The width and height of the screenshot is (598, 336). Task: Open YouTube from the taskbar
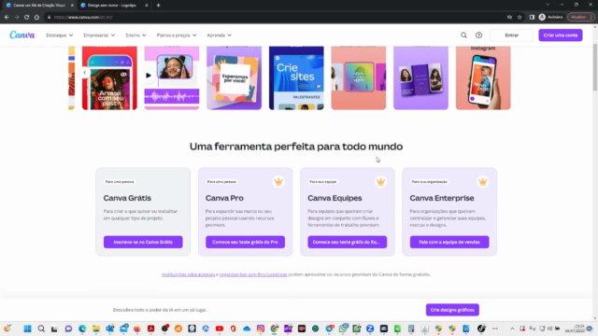(x=220, y=329)
